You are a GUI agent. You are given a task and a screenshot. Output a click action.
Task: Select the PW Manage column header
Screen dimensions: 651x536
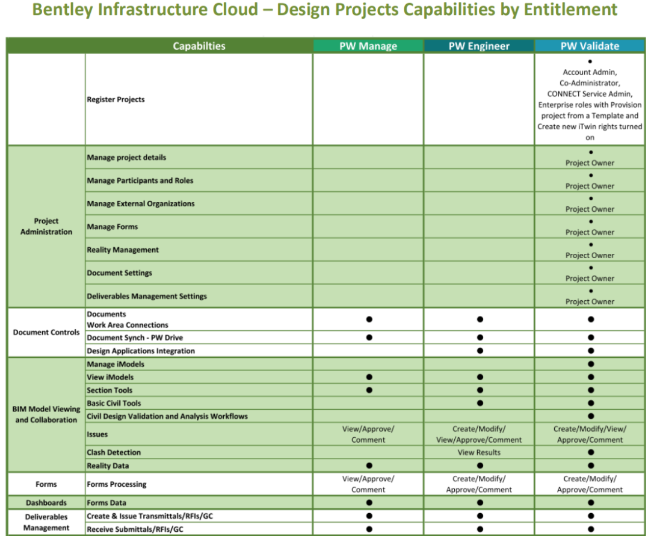coord(368,46)
